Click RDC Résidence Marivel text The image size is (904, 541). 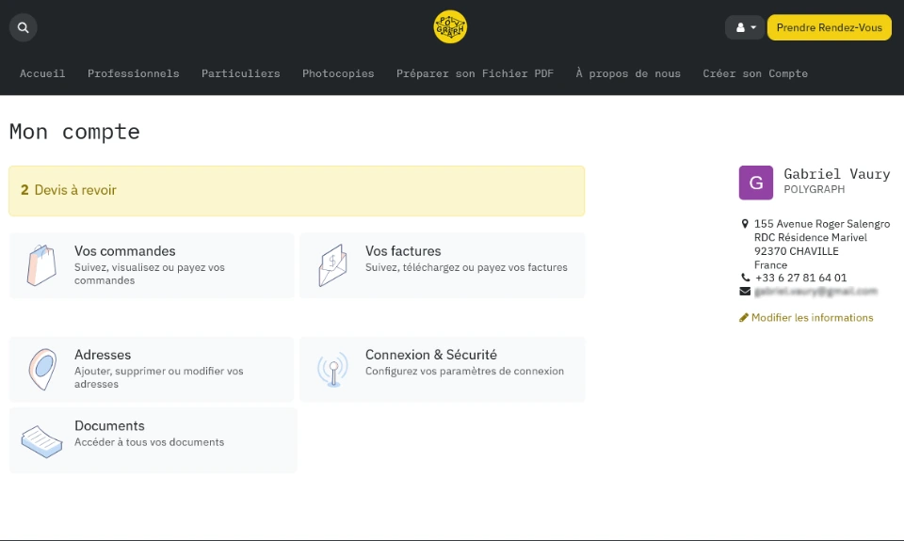click(x=811, y=237)
